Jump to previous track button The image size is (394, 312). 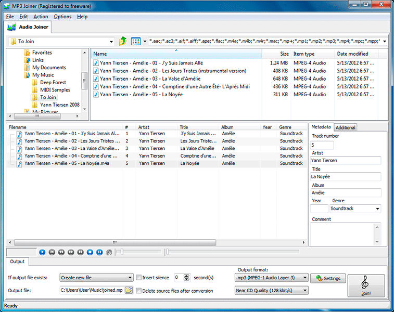pyautogui.click(x=52, y=252)
